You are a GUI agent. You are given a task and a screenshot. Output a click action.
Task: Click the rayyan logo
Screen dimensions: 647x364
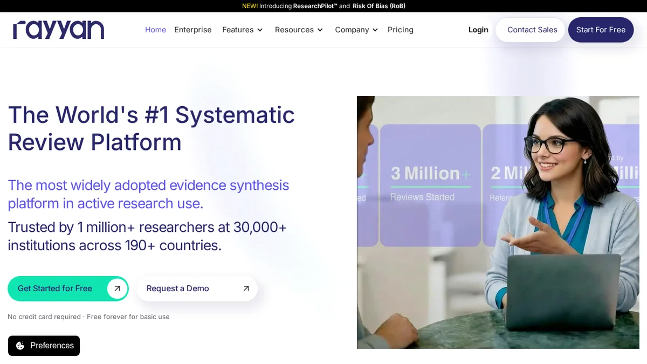(x=58, y=30)
